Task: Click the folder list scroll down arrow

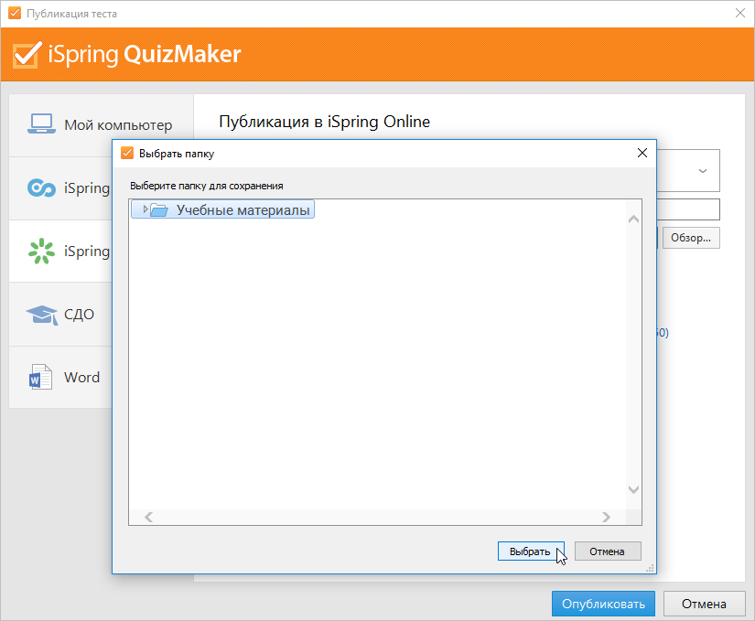Action: pos(633,489)
